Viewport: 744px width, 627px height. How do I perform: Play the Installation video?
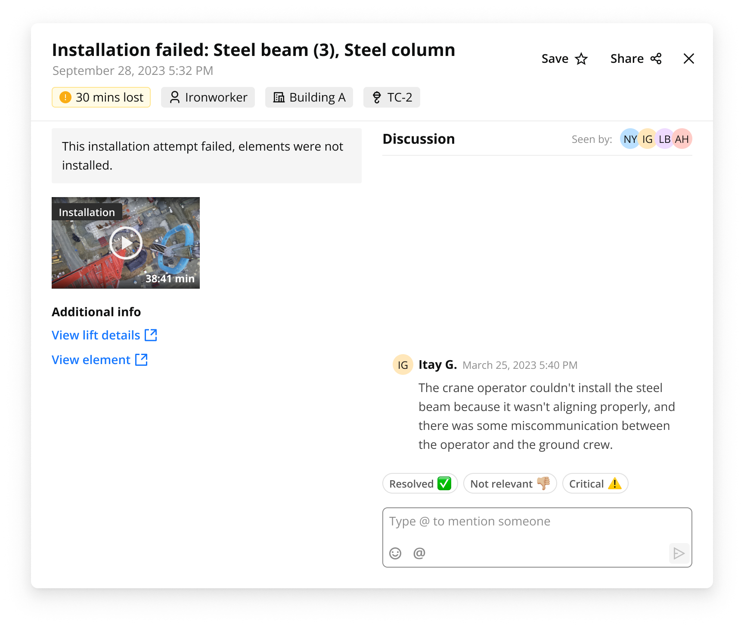[126, 243]
